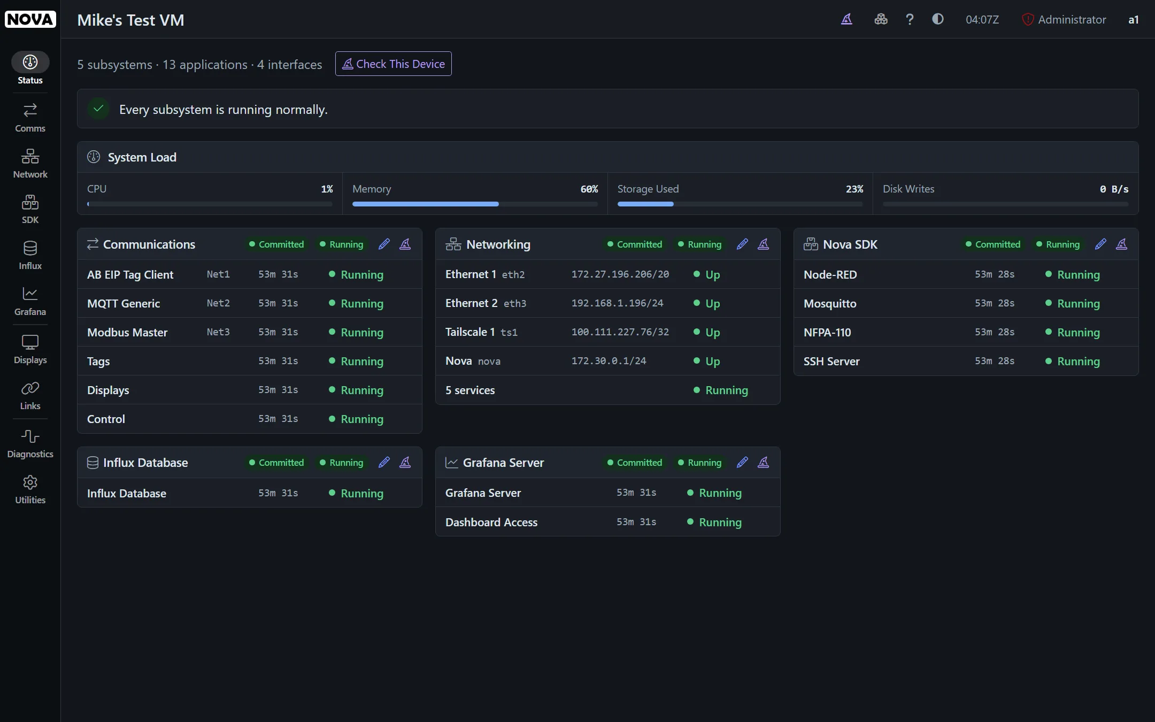Edit Networking subsystem with pencil icon
Screen dimensions: 1155x722
point(742,244)
